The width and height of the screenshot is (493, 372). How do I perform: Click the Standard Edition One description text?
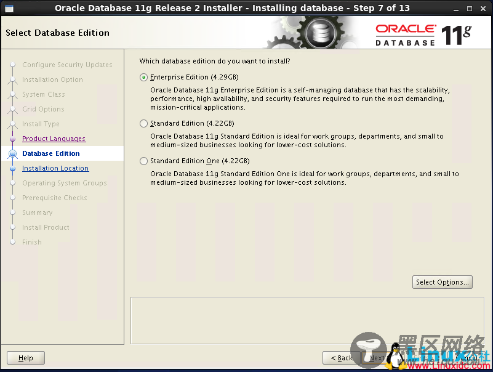point(304,178)
